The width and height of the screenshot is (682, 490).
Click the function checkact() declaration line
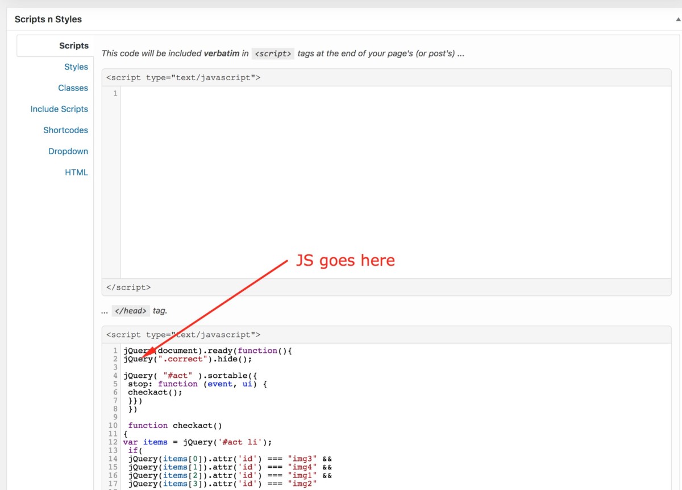point(174,425)
